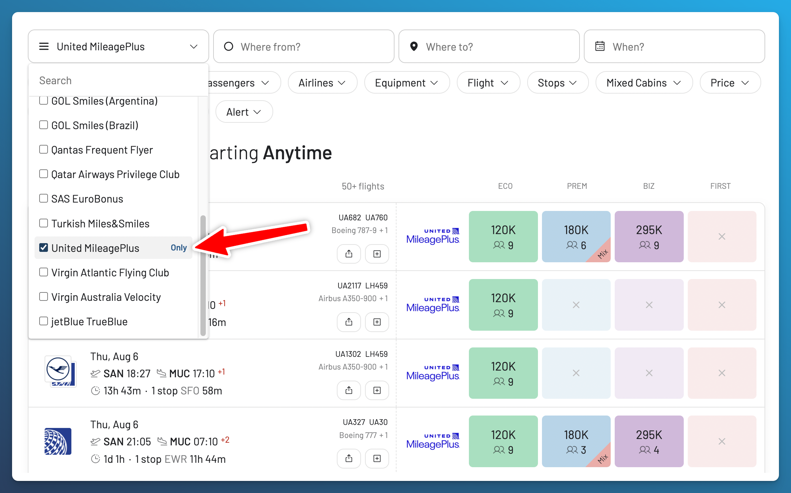The height and width of the screenshot is (493, 791).
Task: Click the United airline logo on SAN 21:05 flight
Action: coord(58,441)
